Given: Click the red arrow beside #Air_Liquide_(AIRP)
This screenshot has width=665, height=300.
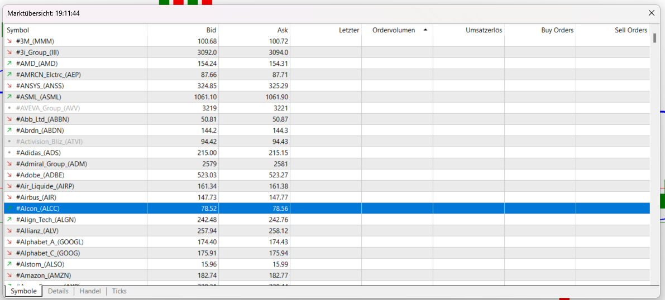Looking at the screenshot, I should click(9, 186).
